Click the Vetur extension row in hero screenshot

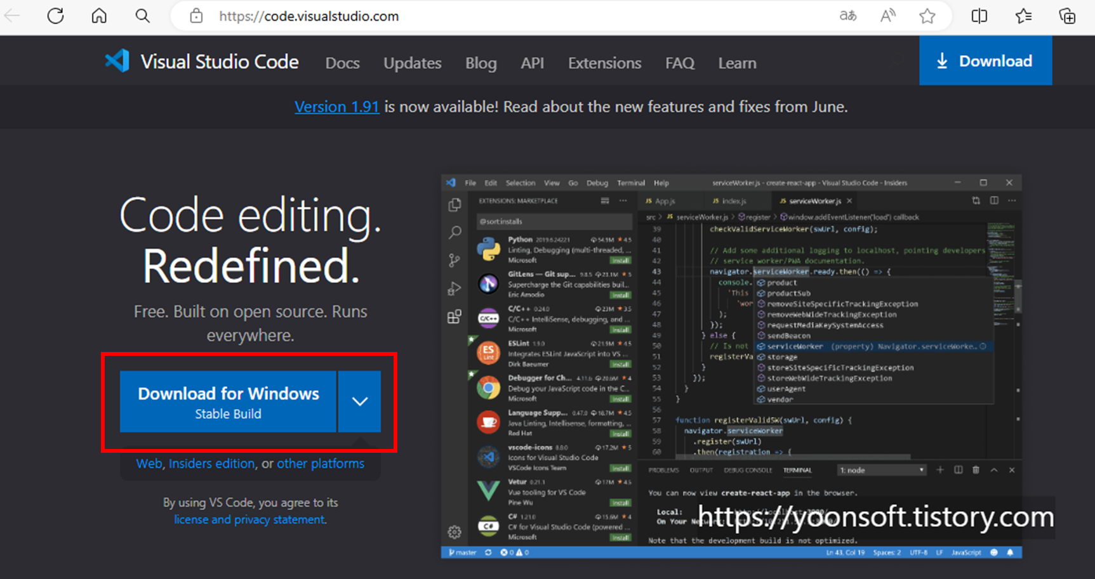coord(554,492)
